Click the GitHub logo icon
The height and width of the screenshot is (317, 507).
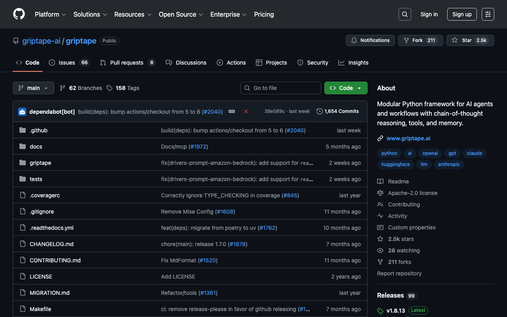pyautogui.click(x=19, y=14)
